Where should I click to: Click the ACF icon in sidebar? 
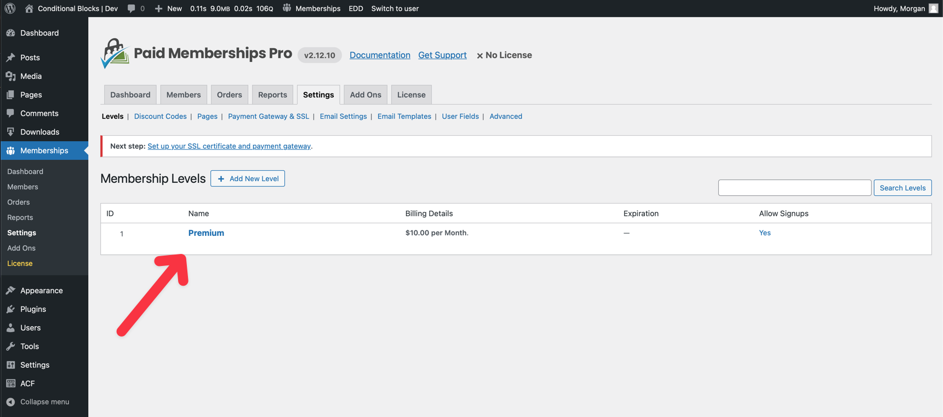tap(10, 384)
